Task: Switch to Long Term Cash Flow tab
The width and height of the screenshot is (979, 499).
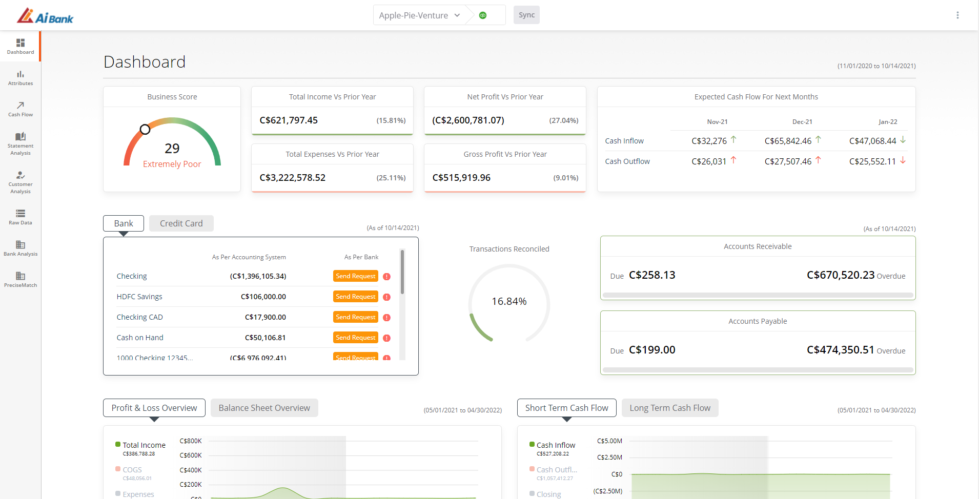Action: (670, 408)
